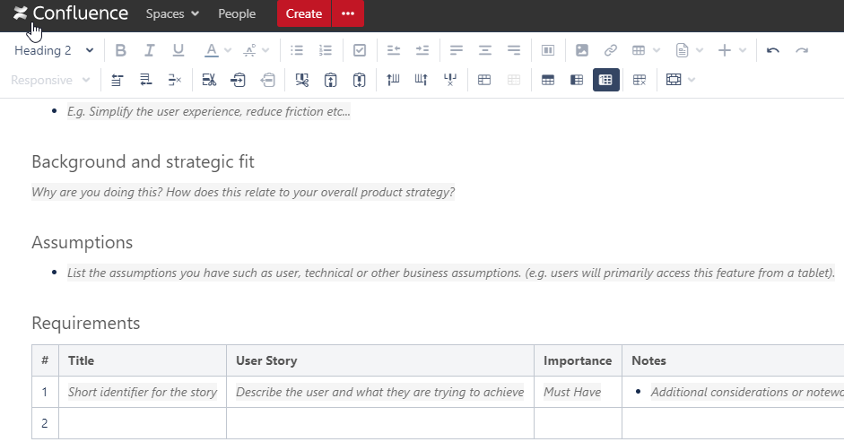
Task: Click the empty Title cell in row 2
Action: (x=143, y=423)
